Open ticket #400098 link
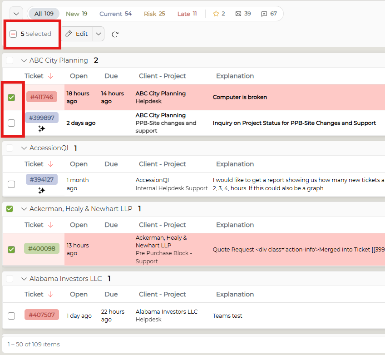The image size is (385, 355). [42, 248]
